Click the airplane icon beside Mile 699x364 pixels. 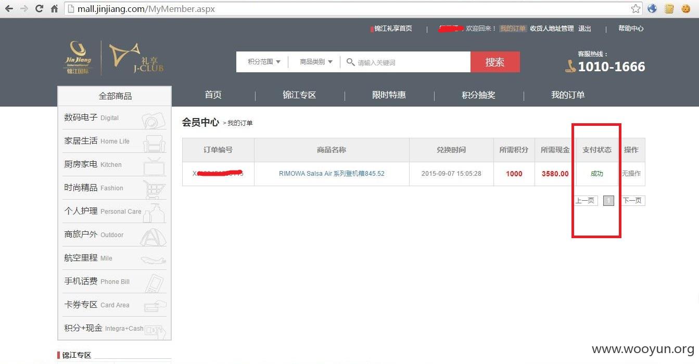(154, 259)
